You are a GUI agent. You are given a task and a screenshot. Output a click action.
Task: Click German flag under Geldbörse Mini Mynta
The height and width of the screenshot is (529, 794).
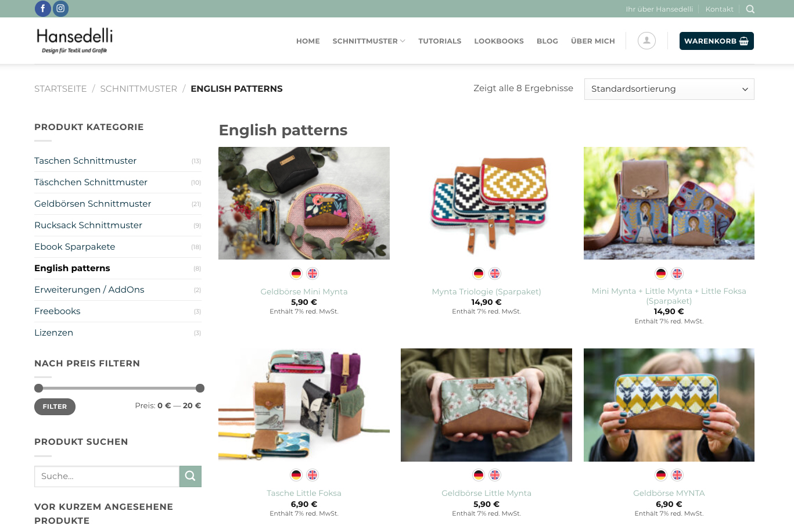coord(296,274)
